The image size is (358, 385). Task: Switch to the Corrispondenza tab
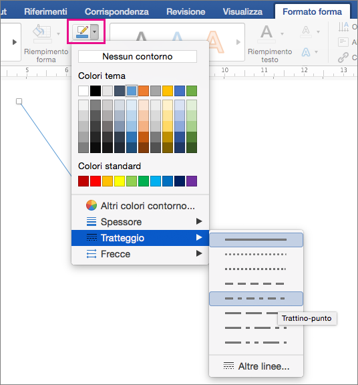tap(117, 11)
